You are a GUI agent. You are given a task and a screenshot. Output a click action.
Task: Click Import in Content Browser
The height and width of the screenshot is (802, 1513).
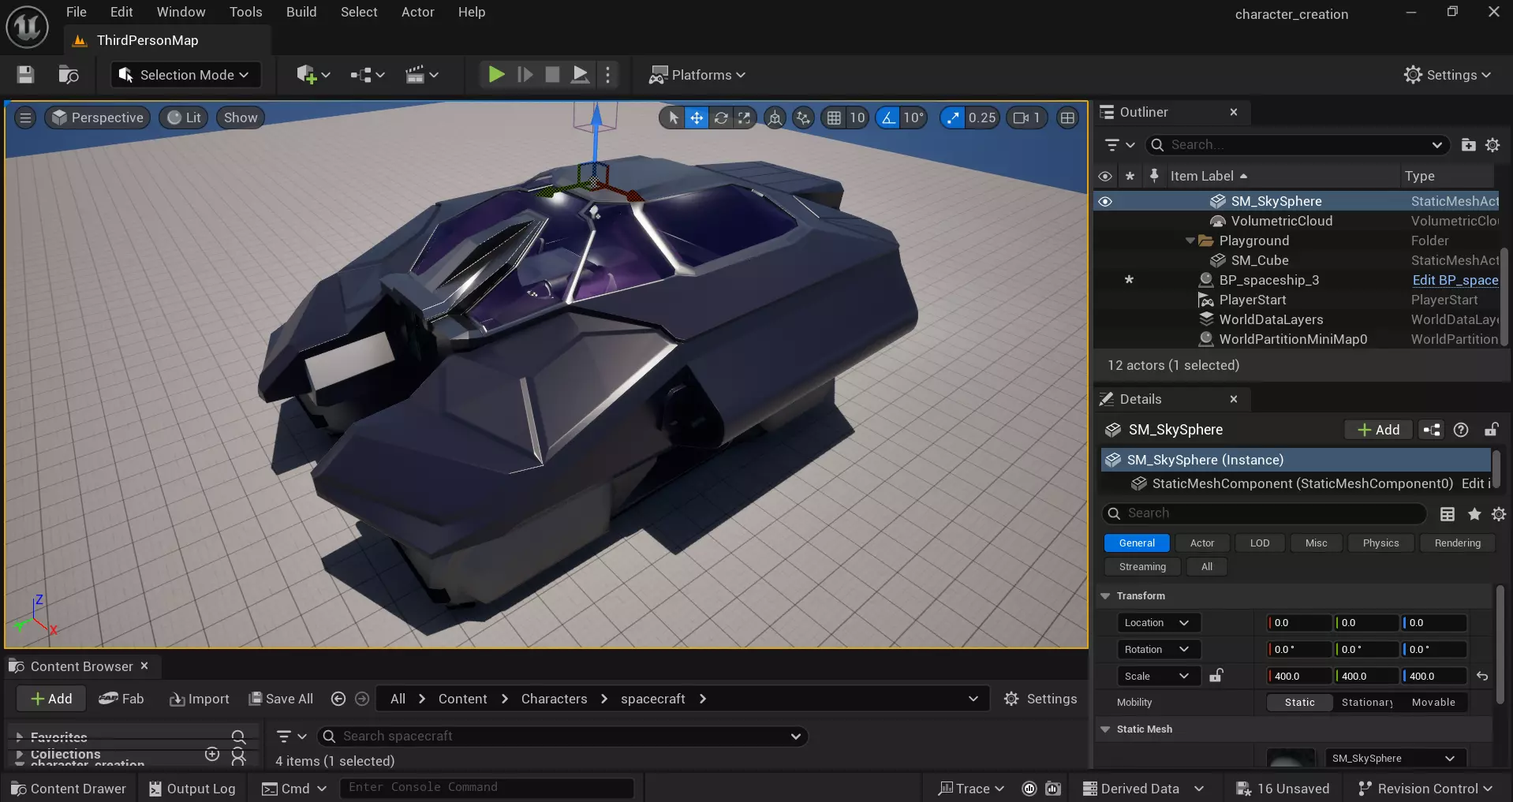(x=200, y=699)
